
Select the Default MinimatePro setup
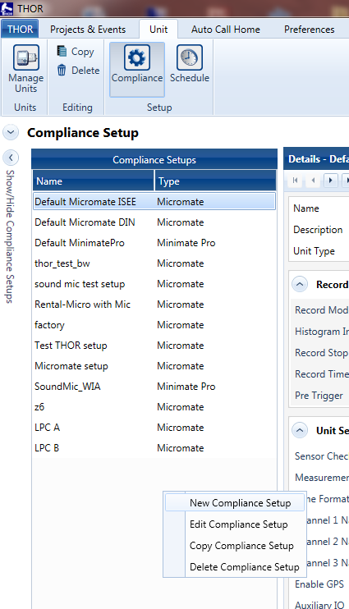(154, 243)
